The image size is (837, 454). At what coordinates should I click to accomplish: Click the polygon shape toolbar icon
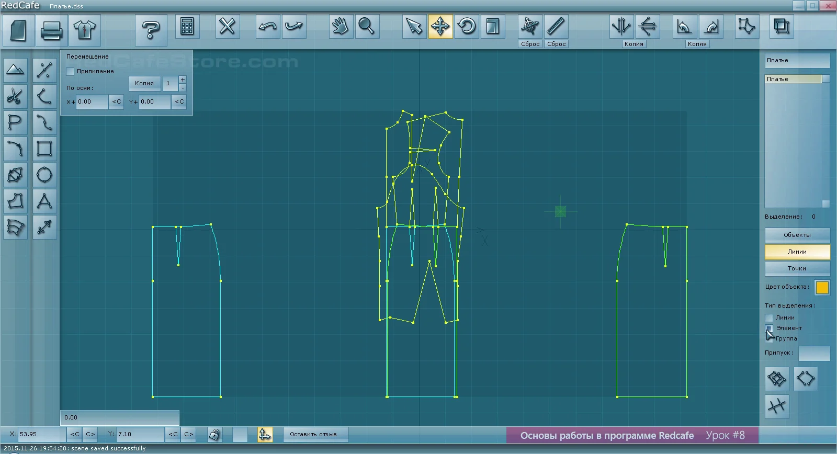pos(747,26)
